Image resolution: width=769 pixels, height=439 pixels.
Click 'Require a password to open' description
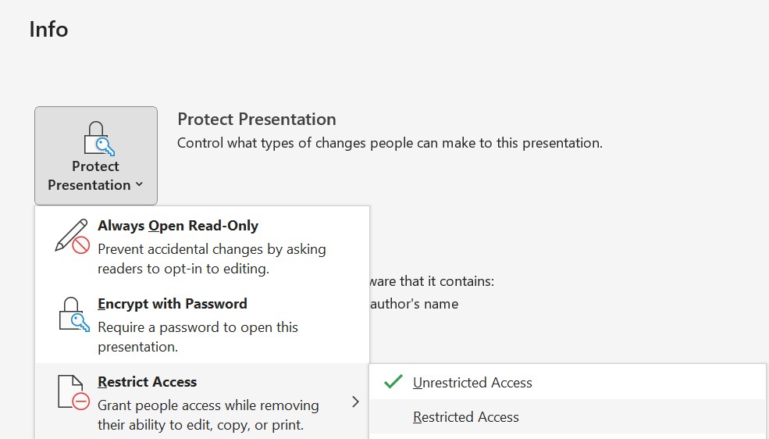click(198, 337)
